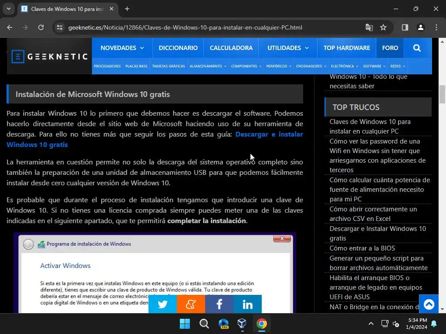The width and height of the screenshot is (446, 334).
Task: Open the clock and date in taskbar
Action: (417, 324)
